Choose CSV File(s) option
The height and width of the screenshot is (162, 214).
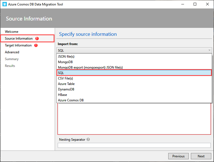click(x=65, y=78)
